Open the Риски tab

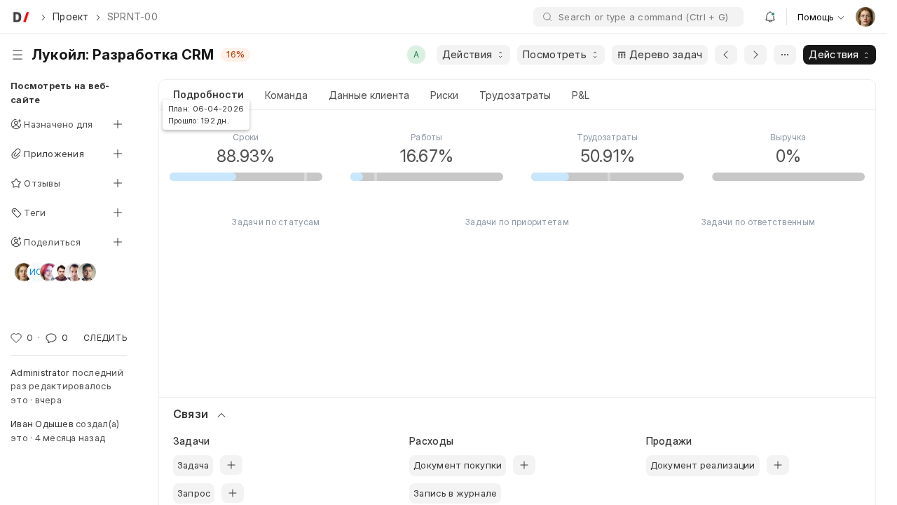[x=444, y=95]
